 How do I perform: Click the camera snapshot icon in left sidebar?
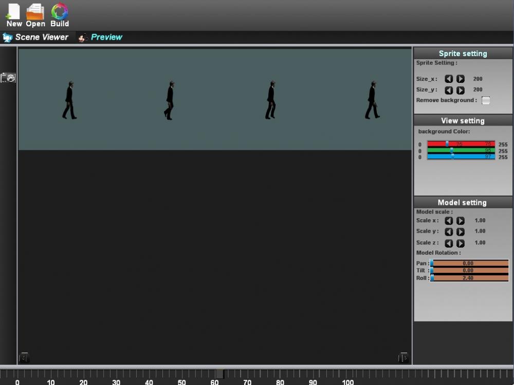[x=8, y=78]
